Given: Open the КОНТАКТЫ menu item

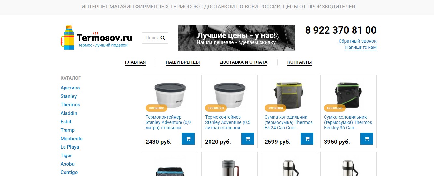Looking at the screenshot, I should pos(299,62).
